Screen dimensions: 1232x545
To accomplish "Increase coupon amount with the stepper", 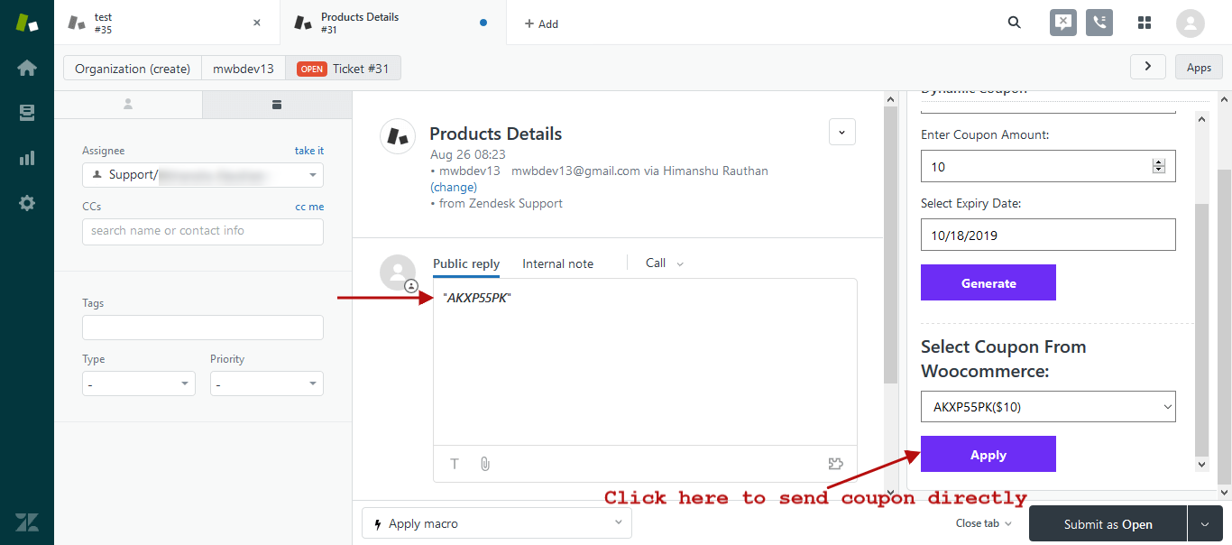I will [1159, 162].
